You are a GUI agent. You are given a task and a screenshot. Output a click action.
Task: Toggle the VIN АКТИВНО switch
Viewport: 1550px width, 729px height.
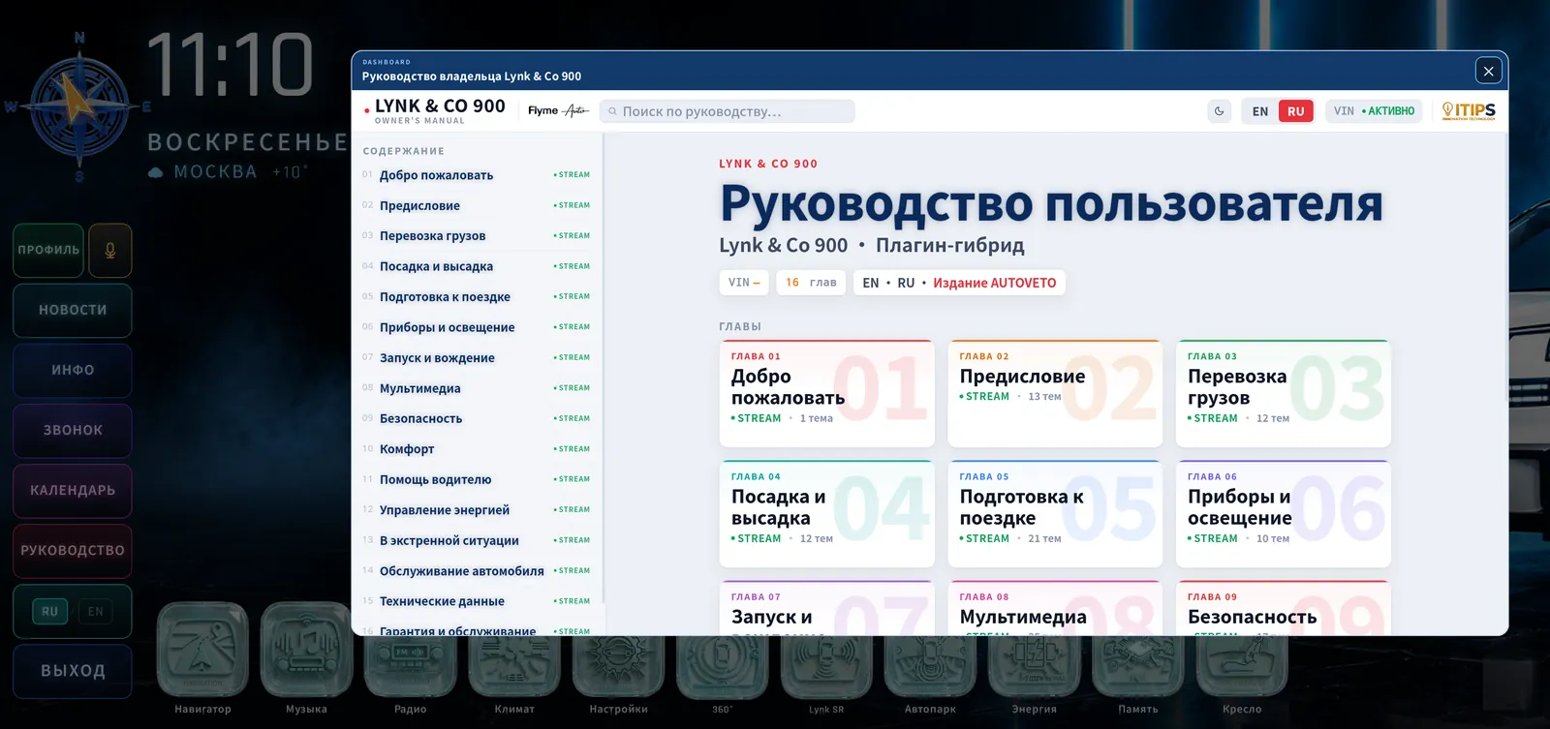(x=1374, y=111)
